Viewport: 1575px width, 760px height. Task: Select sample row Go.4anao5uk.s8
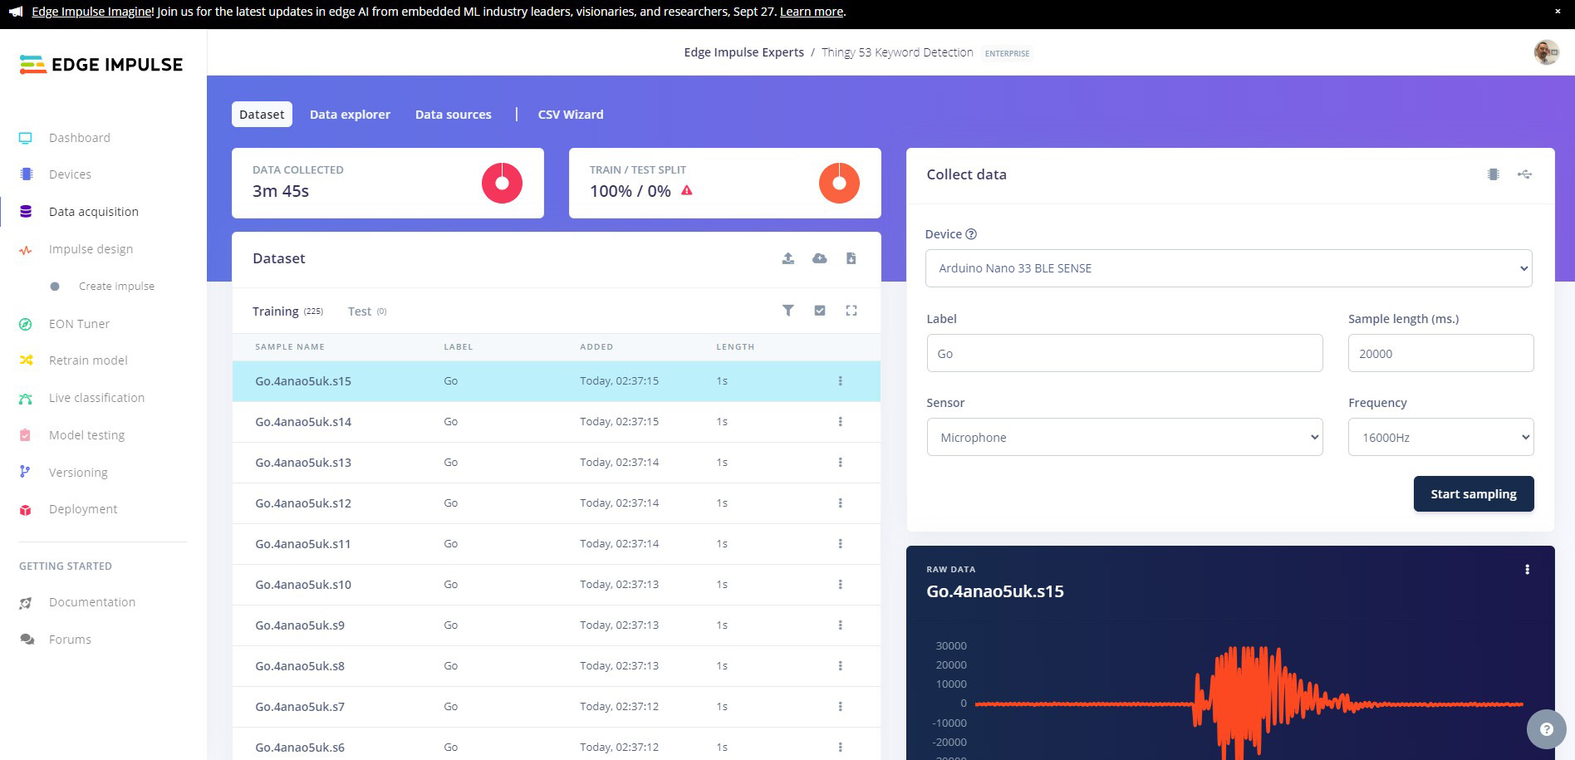[557, 666]
